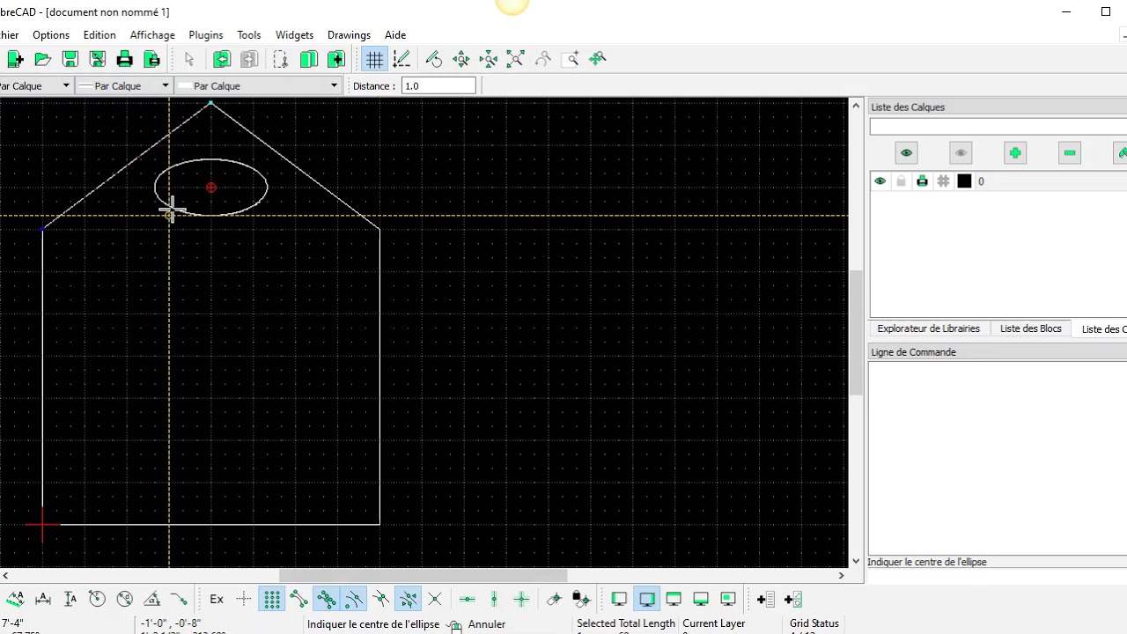1127x634 pixels.
Task: Toggle draft mode pencil icon
Action: (x=401, y=59)
